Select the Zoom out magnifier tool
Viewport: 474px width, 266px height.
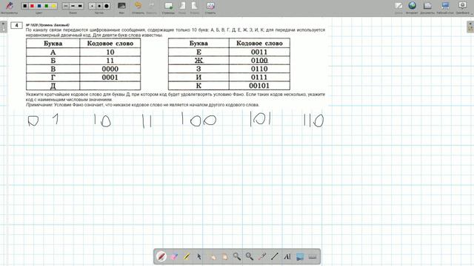coord(250,256)
